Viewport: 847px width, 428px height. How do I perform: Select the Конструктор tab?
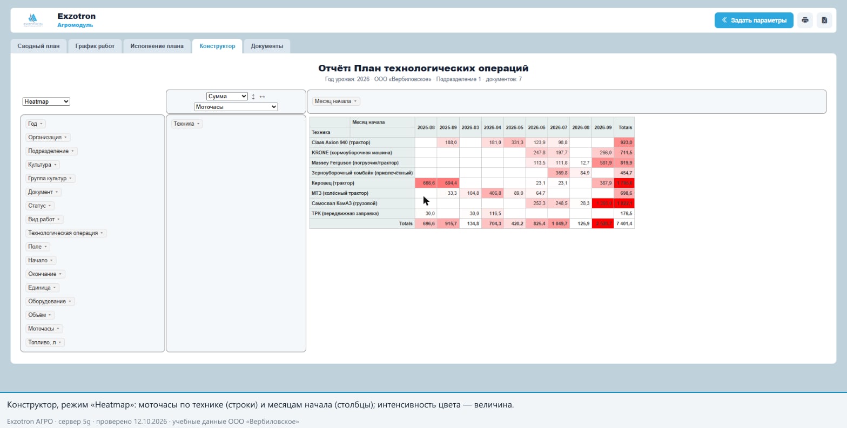(x=217, y=46)
